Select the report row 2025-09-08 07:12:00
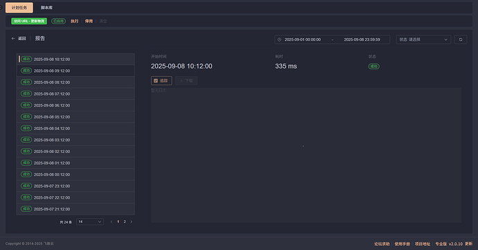This screenshot has width=478, height=250. pyautogui.click(x=76, y=94)
